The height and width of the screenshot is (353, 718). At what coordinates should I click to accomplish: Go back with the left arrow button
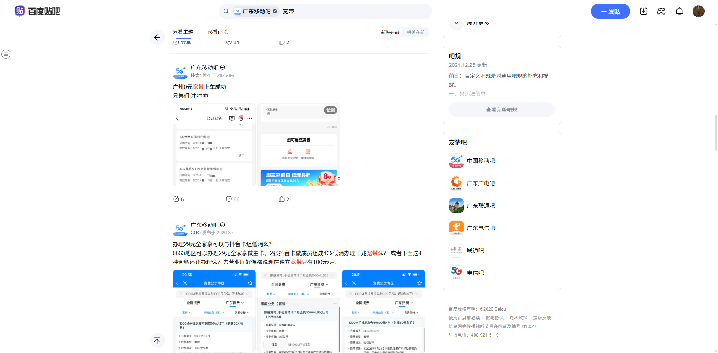point(157,37)
